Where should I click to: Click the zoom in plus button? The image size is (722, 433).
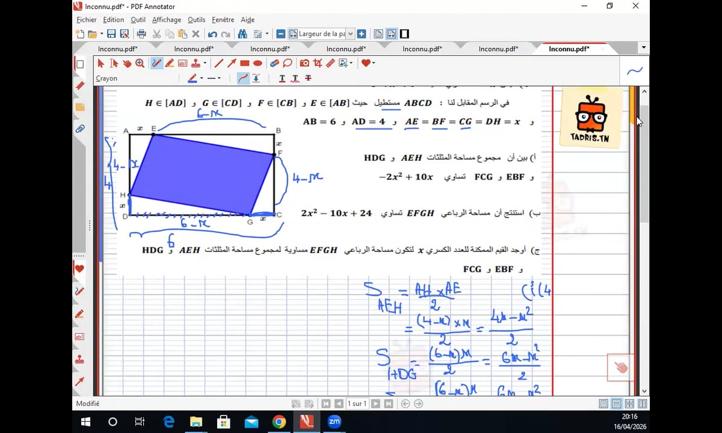(362, 34)
